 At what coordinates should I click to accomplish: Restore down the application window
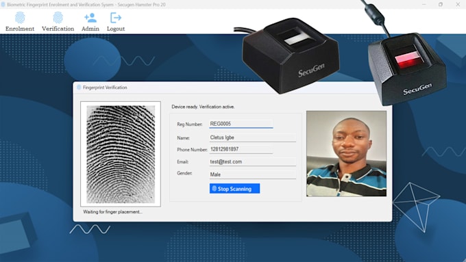(441, 5)
